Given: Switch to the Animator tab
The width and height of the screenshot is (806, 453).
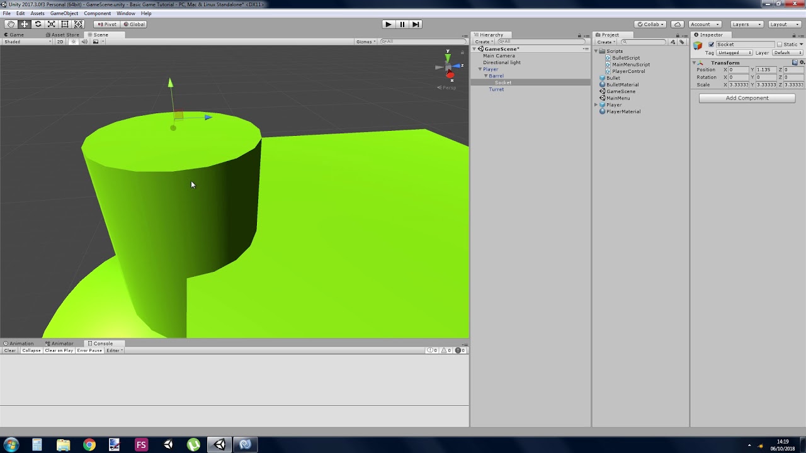Looking at the screenshot, I should (59, 344).
